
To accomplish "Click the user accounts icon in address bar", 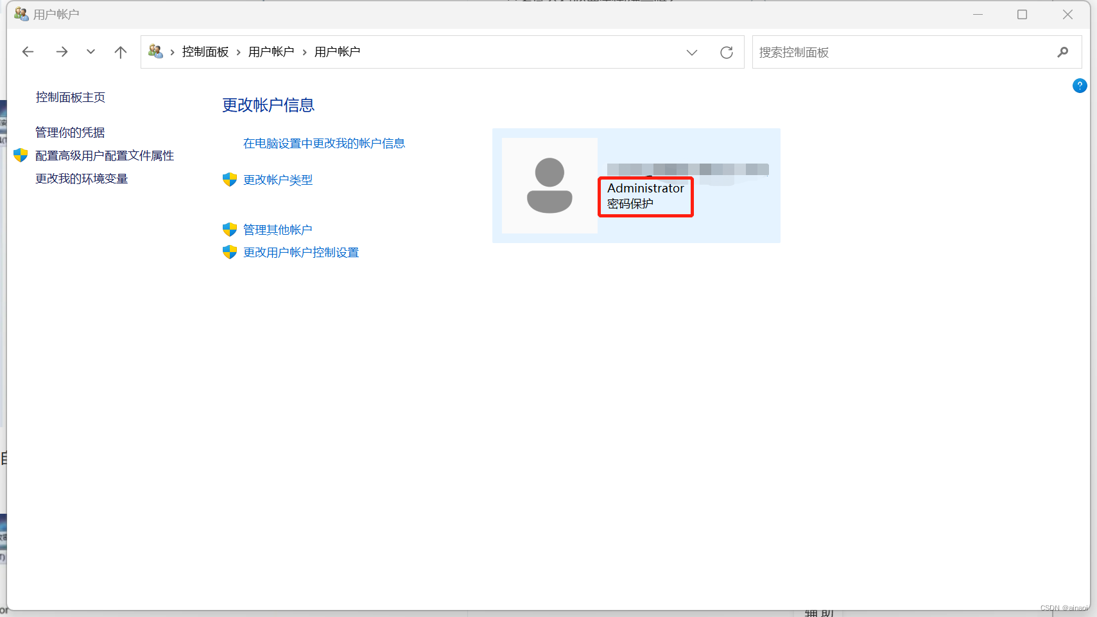I will [x=155, y=51].
